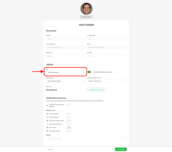172x152 pixels.
Task: Click the téléphone input field
Action: [x=66, y=56]
